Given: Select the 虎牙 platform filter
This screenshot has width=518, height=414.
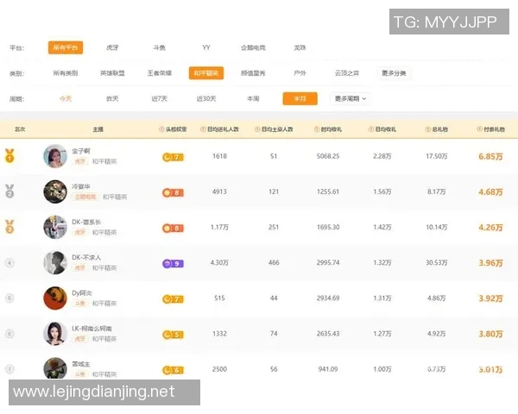Looking at the screenshot, I should 112,47.
